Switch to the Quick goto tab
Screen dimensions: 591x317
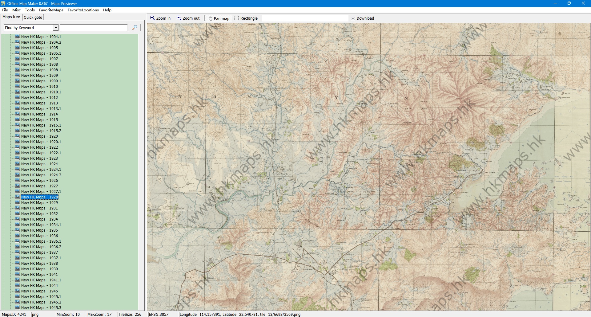33,17
